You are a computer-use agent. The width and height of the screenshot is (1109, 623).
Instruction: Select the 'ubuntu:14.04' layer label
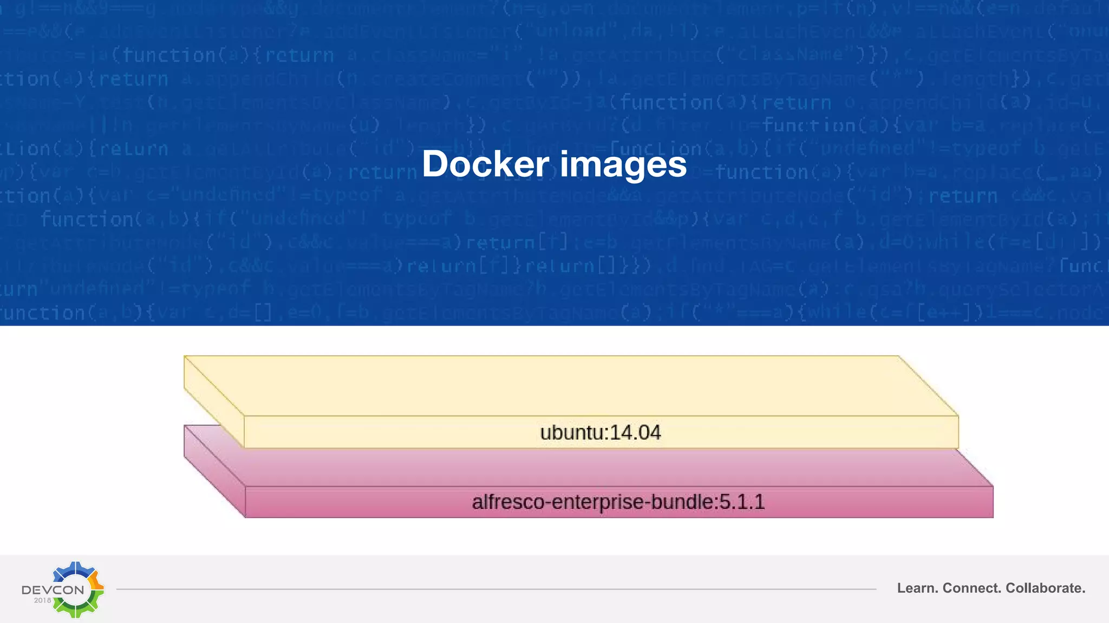[601, 433]
